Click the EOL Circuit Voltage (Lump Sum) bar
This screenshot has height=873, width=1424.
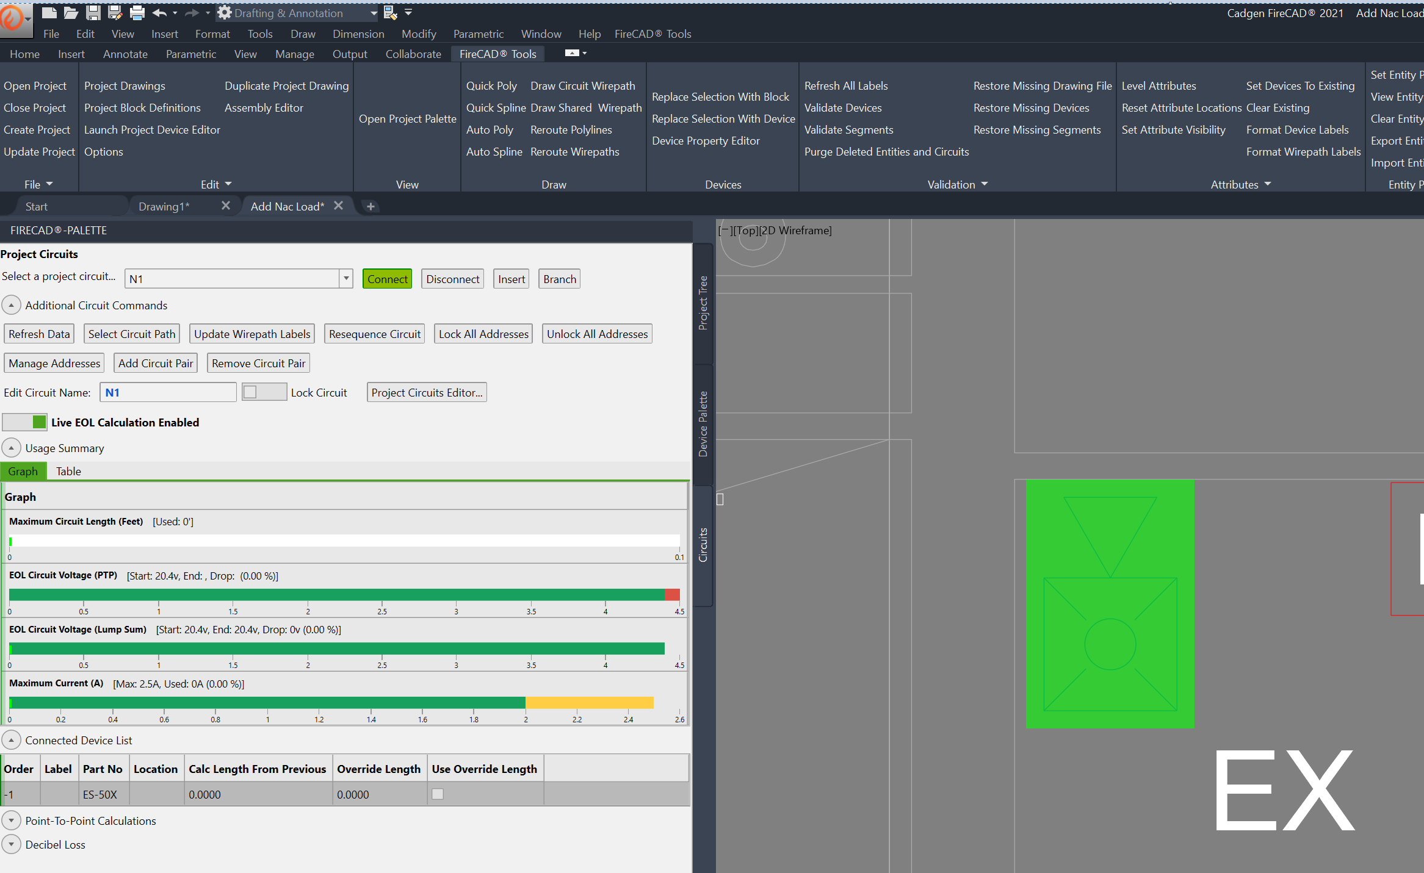click(x=337, y=648)
